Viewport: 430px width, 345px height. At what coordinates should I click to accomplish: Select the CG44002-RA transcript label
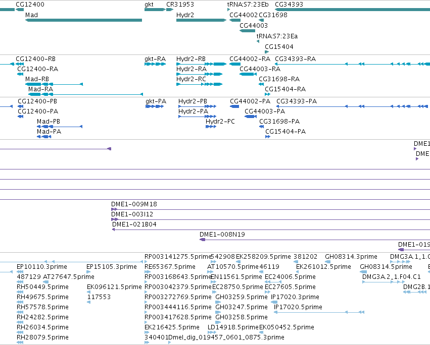[250, 59]
